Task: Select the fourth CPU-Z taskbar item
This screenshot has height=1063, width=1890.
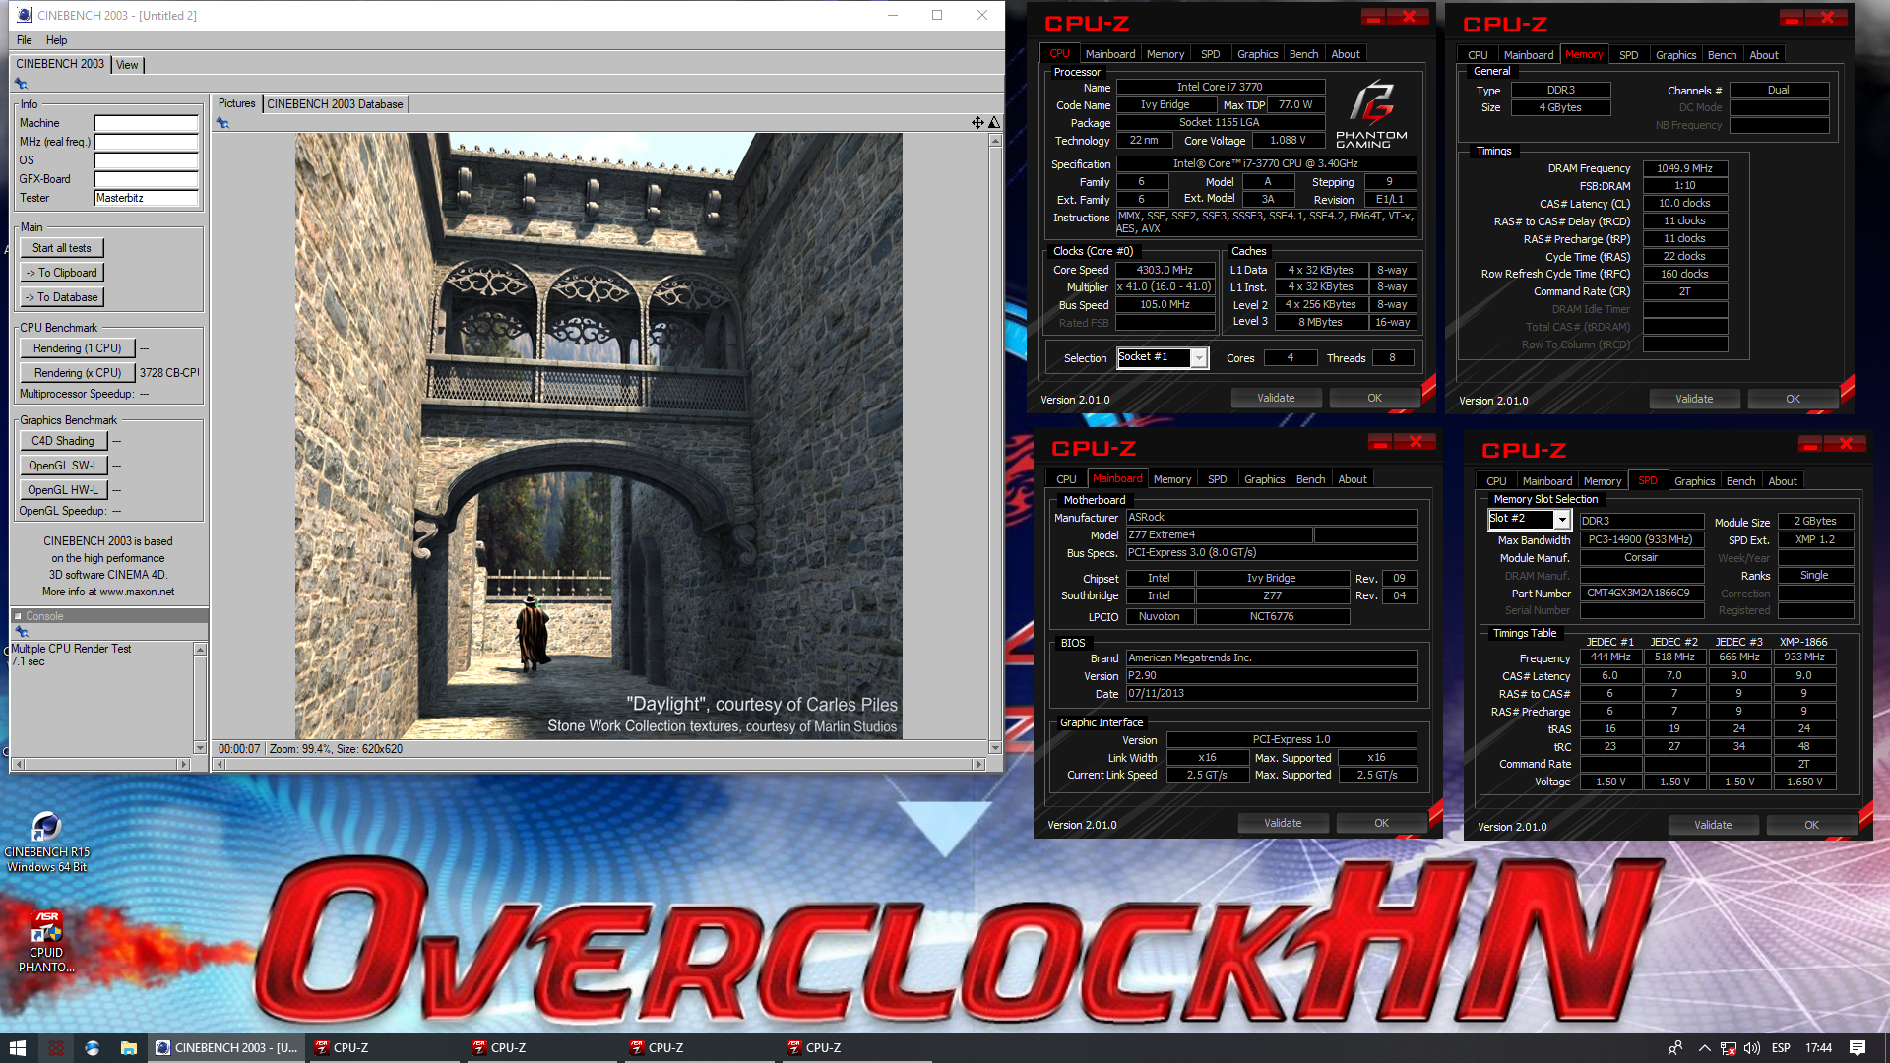Action: point(856,1048)
